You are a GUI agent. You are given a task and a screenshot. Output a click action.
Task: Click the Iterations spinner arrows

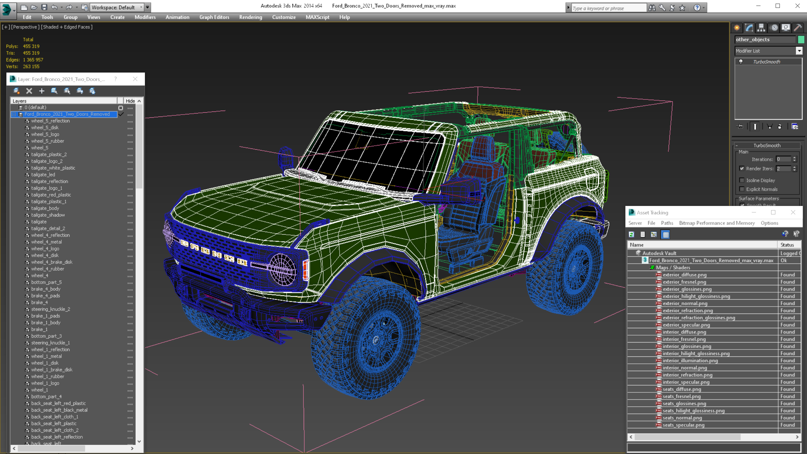tap(794, 159)
